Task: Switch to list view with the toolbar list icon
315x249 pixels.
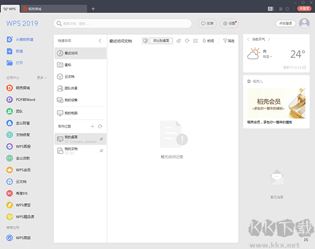Action: (x=195, y=41)
